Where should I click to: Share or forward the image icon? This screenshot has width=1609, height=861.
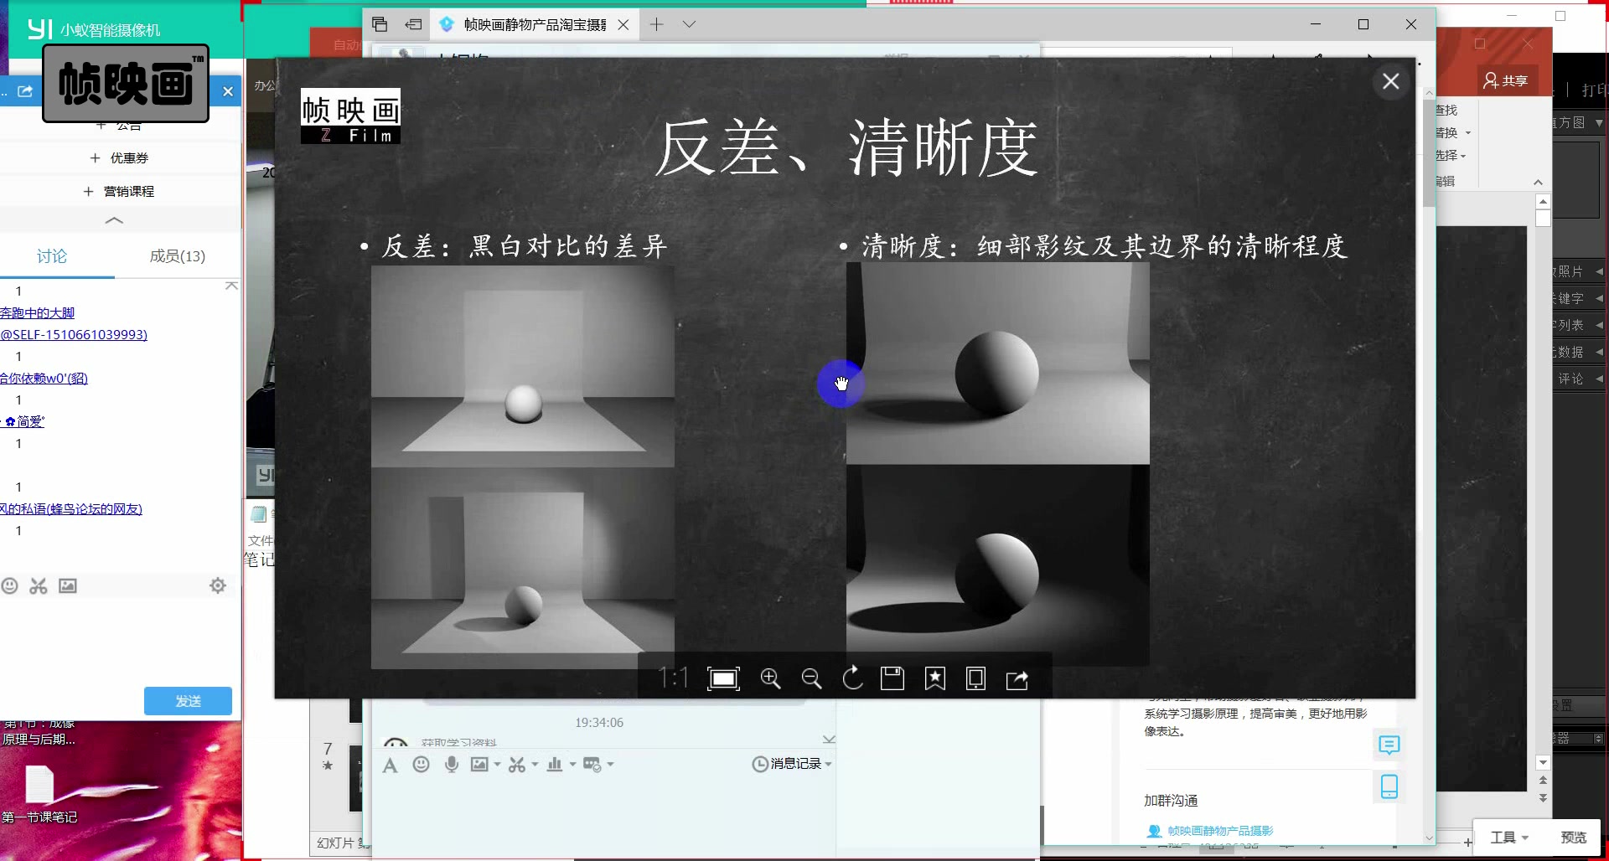coord(1017,679)
